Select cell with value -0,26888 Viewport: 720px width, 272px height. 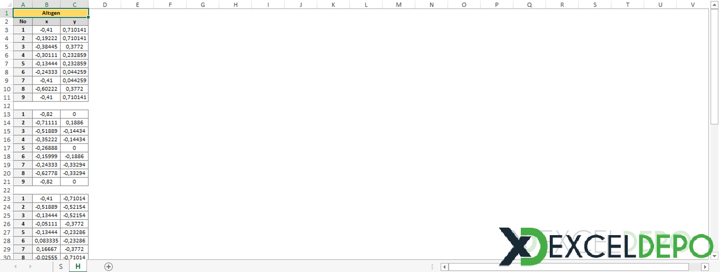[46, 148]
